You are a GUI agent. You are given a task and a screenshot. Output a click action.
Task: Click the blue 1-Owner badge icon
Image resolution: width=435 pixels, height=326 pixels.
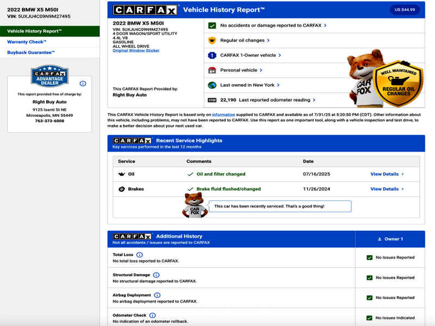[x=212, y=55]
